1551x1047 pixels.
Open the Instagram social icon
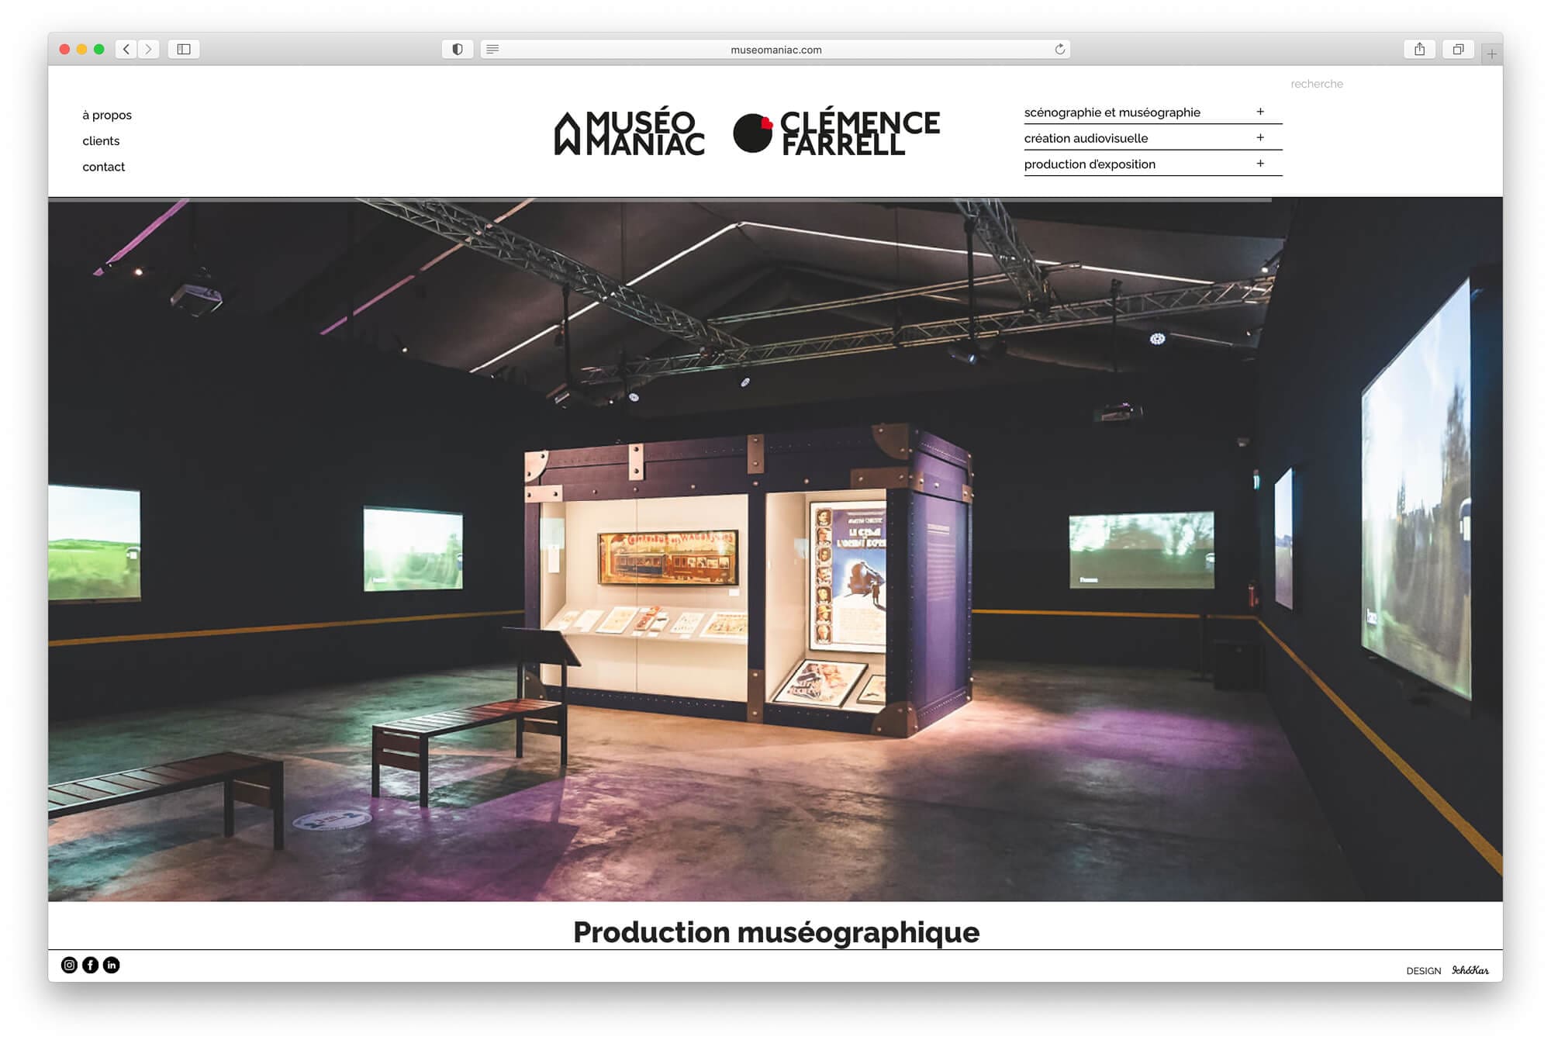69,965
